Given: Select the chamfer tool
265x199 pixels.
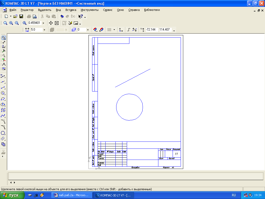Looking at the screenshot, I should pyautogui.click(x=3, y=122).
